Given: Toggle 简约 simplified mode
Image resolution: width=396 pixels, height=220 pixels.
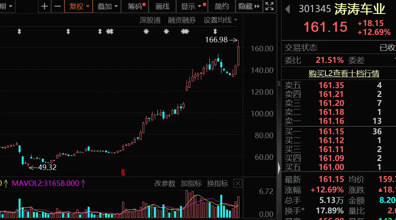Looking at the screenshot, I should pos(221,6).
